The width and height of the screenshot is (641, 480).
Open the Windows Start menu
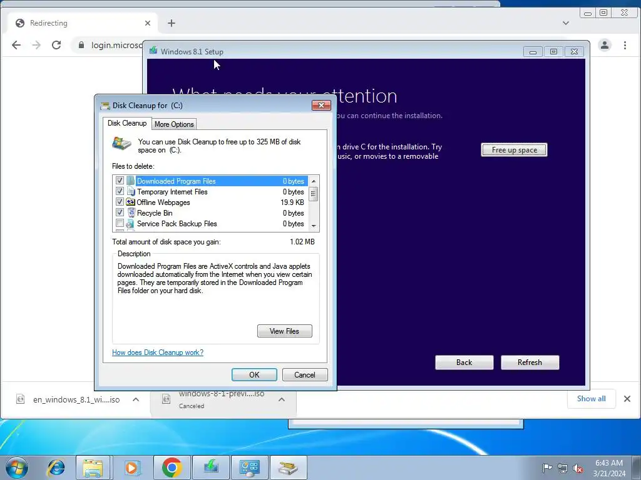17,467
